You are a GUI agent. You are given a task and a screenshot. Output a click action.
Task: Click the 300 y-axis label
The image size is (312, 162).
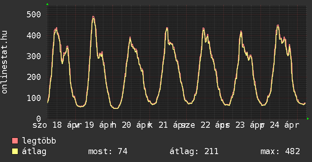(x=34, y=56)
